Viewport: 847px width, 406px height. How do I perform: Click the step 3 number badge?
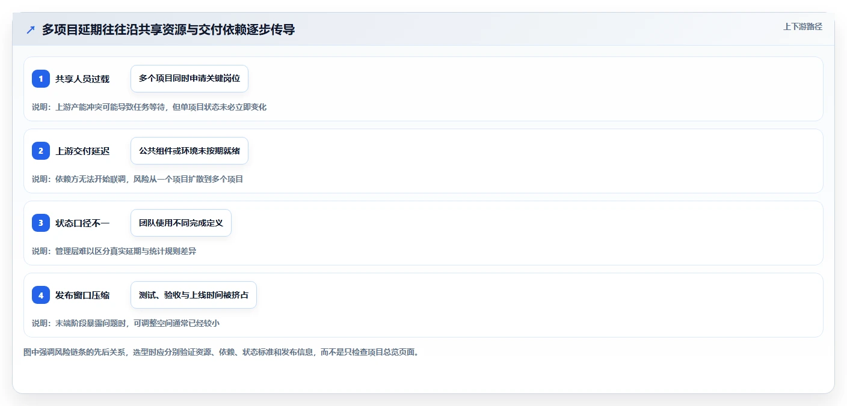pos(41,223)
